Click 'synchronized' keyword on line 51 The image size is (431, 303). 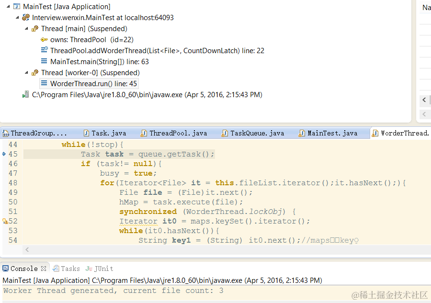coord(148,212)
